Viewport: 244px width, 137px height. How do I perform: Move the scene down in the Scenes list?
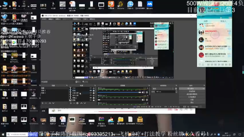coord(53,103)
